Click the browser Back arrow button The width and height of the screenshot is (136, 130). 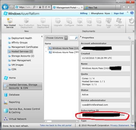[5, 7]
